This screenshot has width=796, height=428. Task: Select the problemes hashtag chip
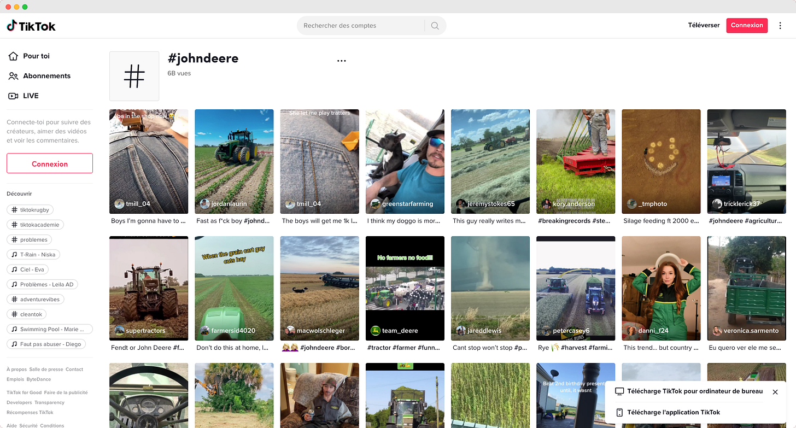point(30,239)
